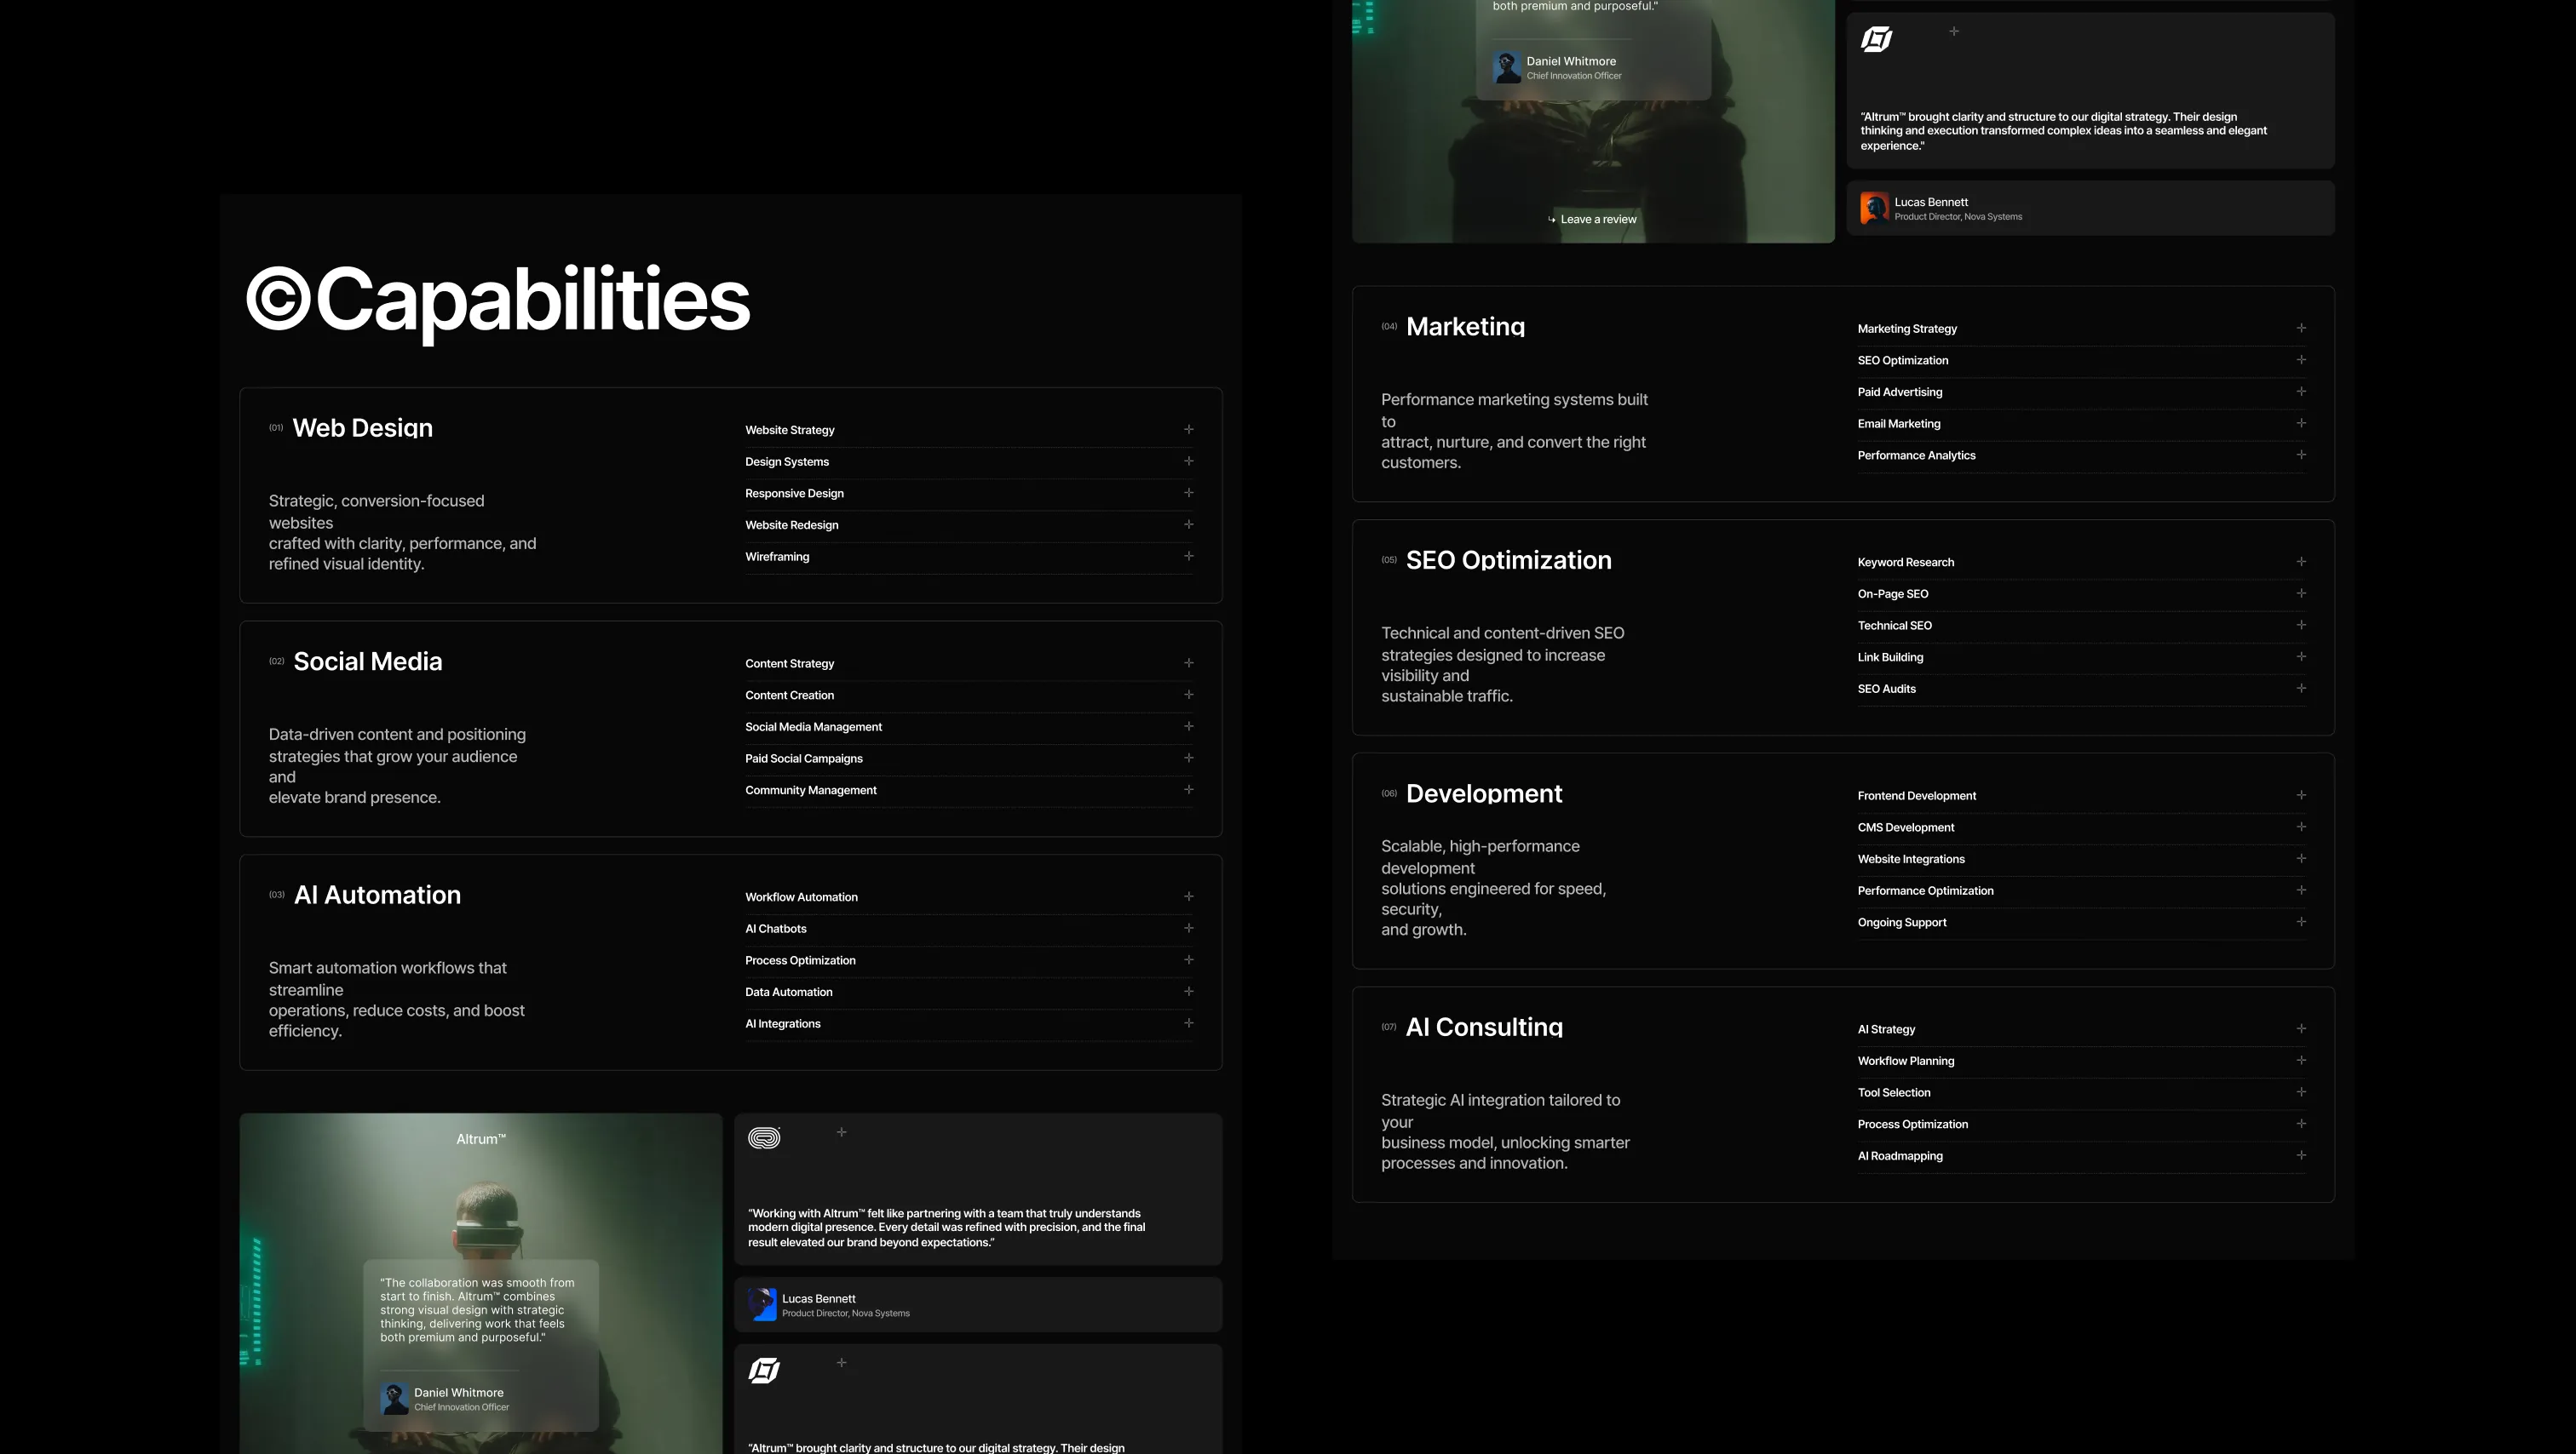2576x1454 pixels.
Task: Click plus icon beside Paid Advertising
Action: coord(2301,392)
